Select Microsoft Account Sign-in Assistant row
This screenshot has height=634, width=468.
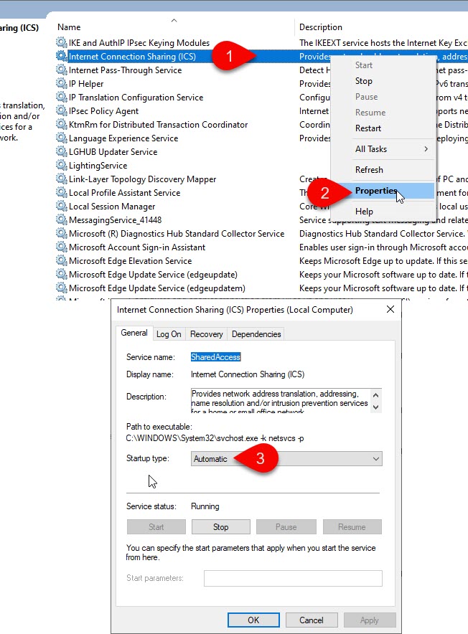(137, 247)
